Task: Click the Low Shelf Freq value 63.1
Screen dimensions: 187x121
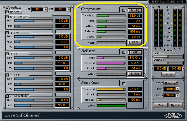Action: tap(62, 26)
